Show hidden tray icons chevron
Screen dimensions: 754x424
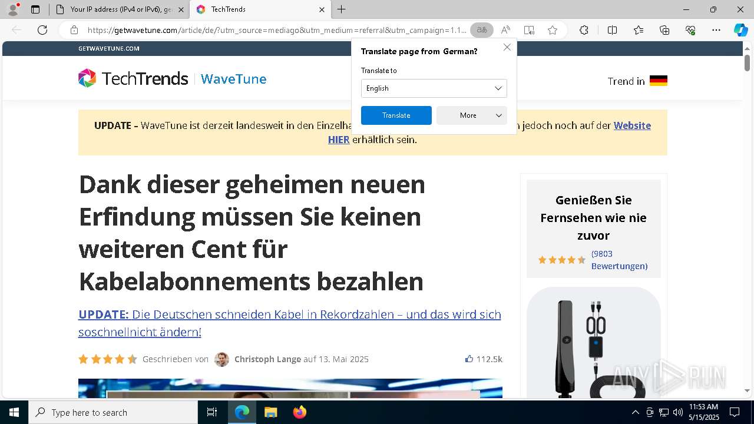(635, 412)
